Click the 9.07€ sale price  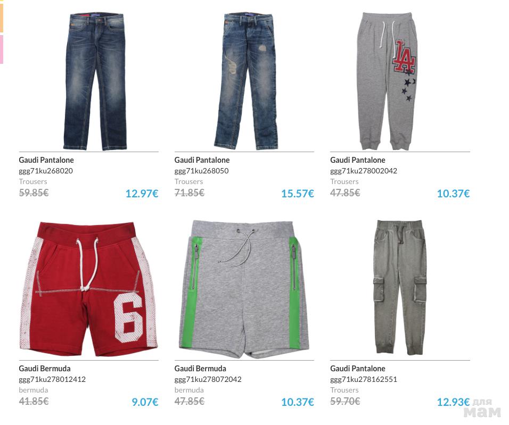coord(145,402)
